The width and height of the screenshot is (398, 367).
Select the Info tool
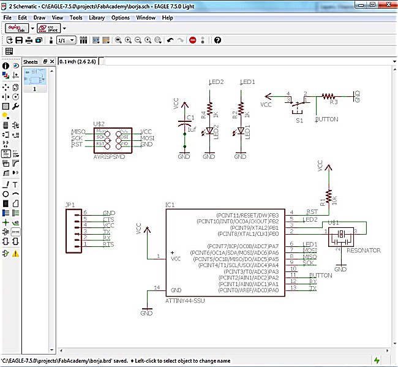(6, 66)
